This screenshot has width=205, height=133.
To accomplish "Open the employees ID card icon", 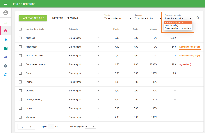I will tap(6, 48).
